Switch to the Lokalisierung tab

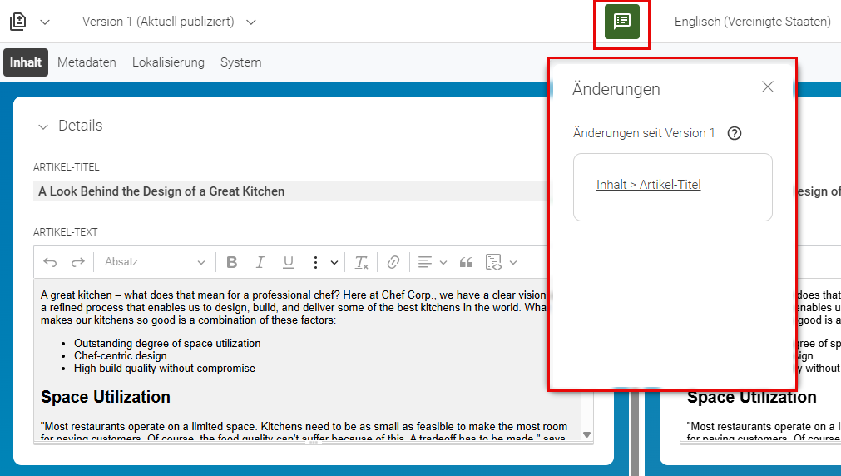(x=168, y=62)
